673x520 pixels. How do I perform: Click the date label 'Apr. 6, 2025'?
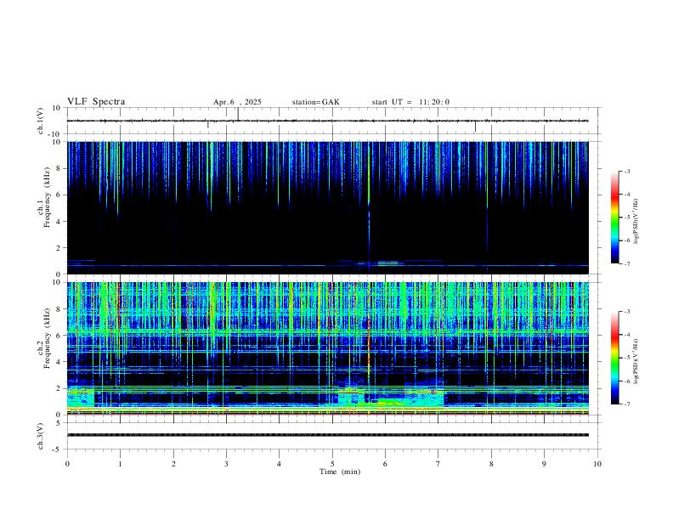237,102
